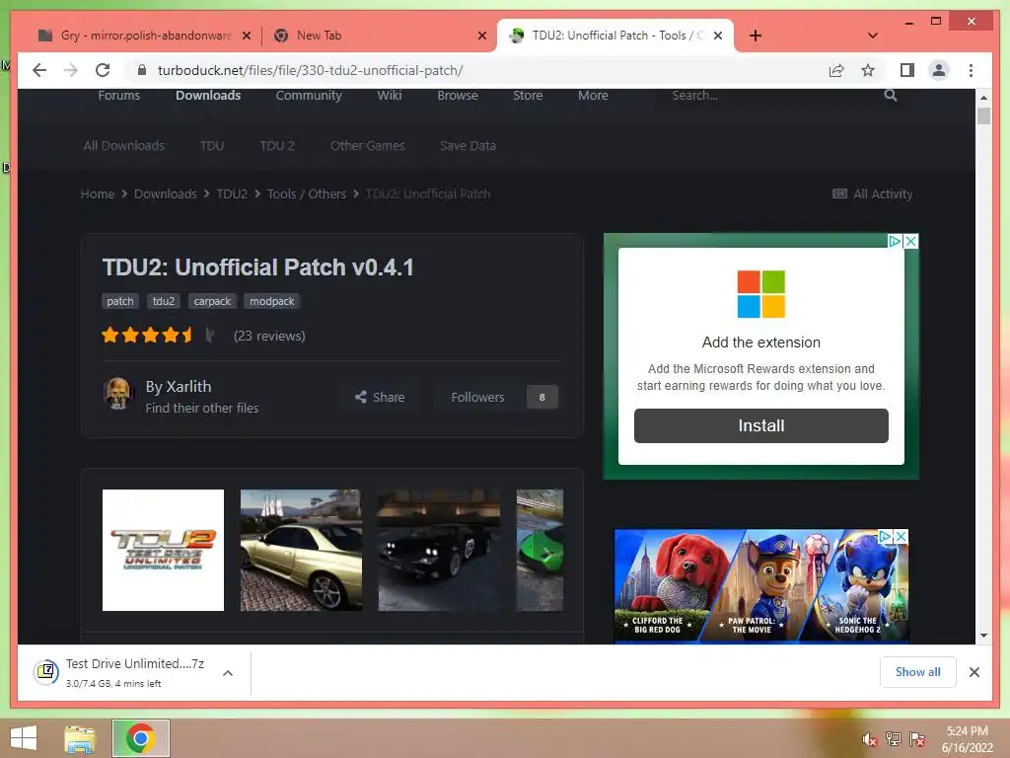The width and height of the screenshot is (1010, 758).
Task: Select All Downloads submenu link
Action: tap(123, 146)
